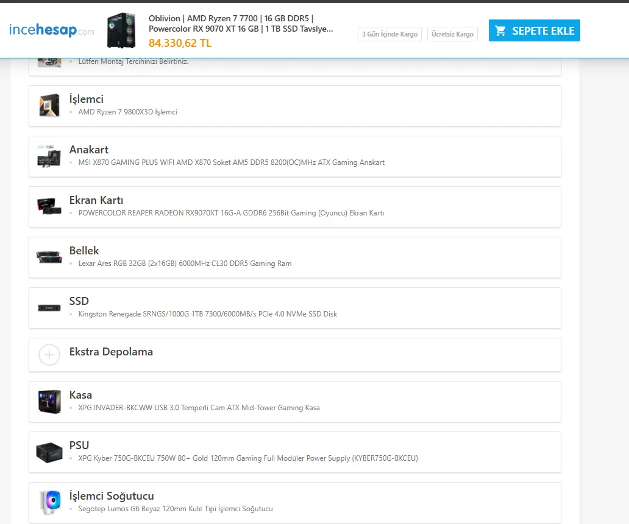Expand the Anakart component row heading
629x524 pixels.
click(x=88, y=150)
